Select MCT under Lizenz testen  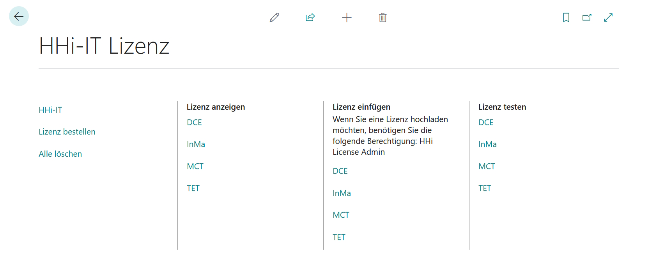coord(487,166)
